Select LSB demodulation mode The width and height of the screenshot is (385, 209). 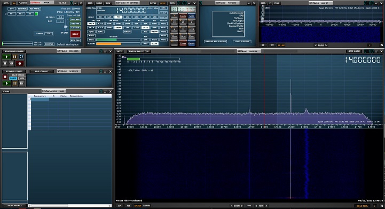[145, 17]
